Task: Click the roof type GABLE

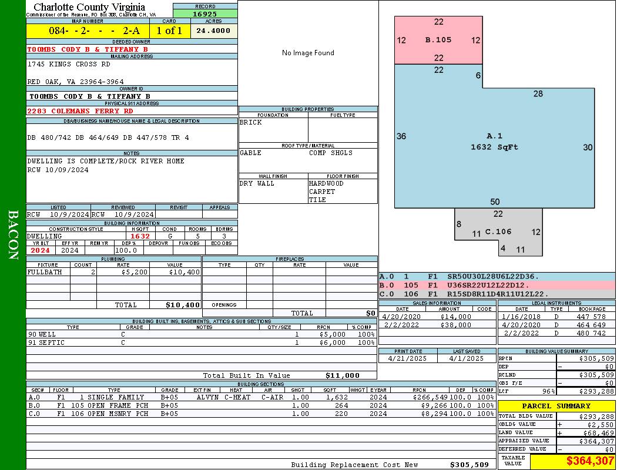Action: 250,153
